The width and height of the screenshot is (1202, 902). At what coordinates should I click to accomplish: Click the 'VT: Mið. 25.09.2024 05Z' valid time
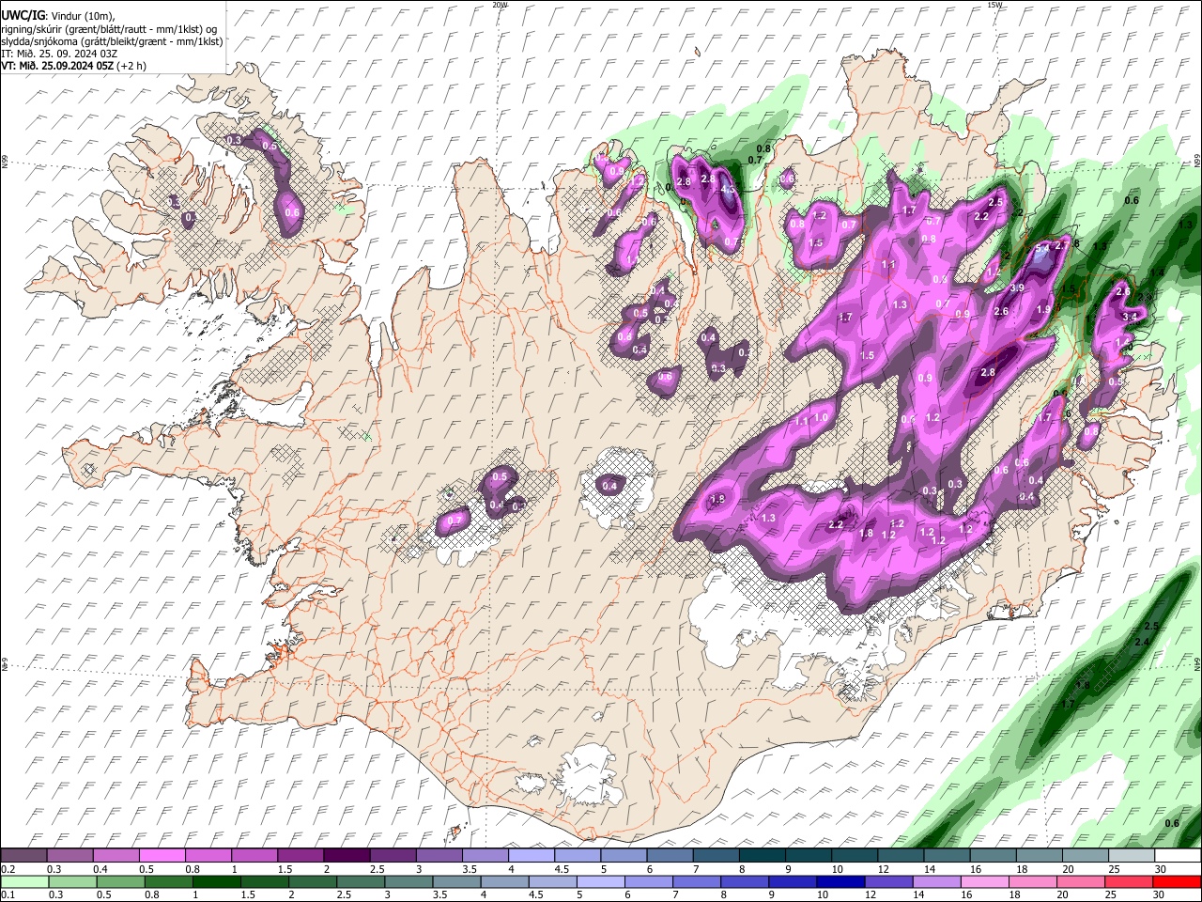(x=57, y=66)
